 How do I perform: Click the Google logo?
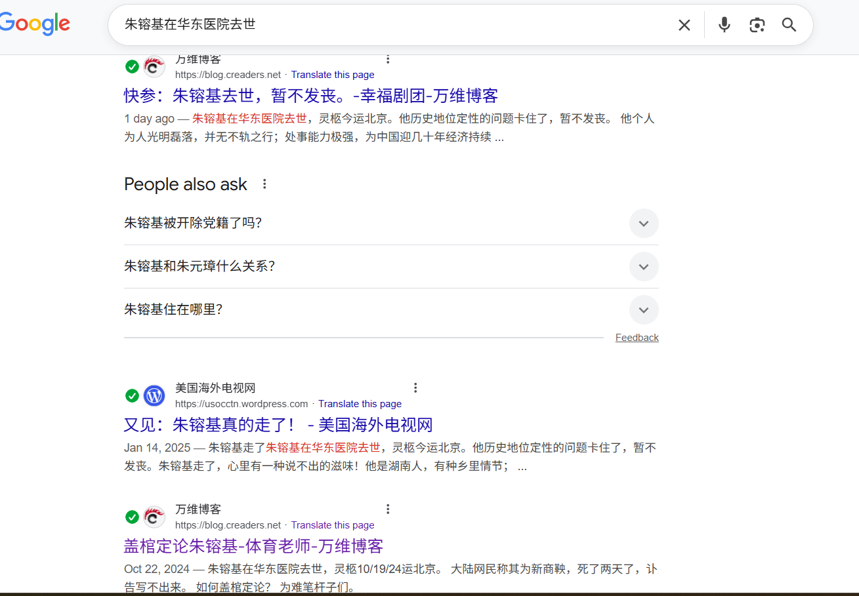pos(35,24)
